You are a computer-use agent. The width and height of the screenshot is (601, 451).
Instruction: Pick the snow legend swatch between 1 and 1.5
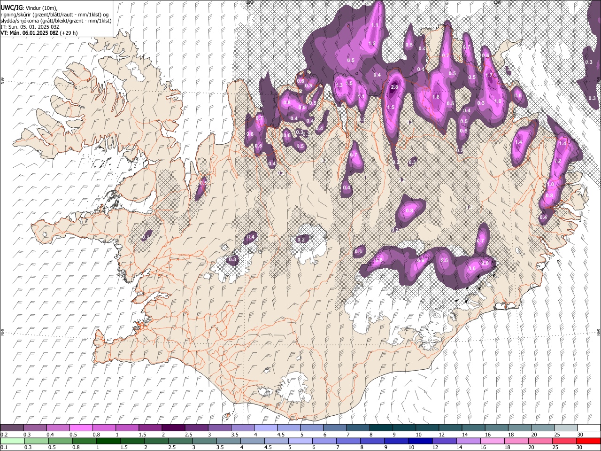pos(127,428)
